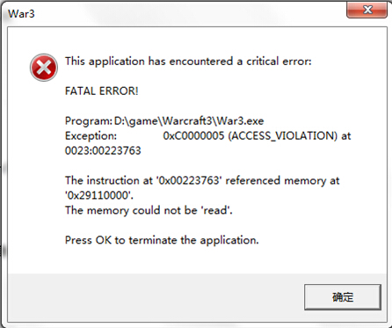This screenshot has width=392, height=328.
Task: Click the 'Program:' label
Action: (88, 121)
